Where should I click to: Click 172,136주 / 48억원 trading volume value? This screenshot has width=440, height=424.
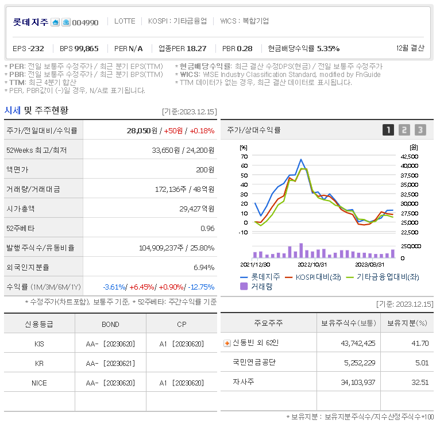[184, 190]
